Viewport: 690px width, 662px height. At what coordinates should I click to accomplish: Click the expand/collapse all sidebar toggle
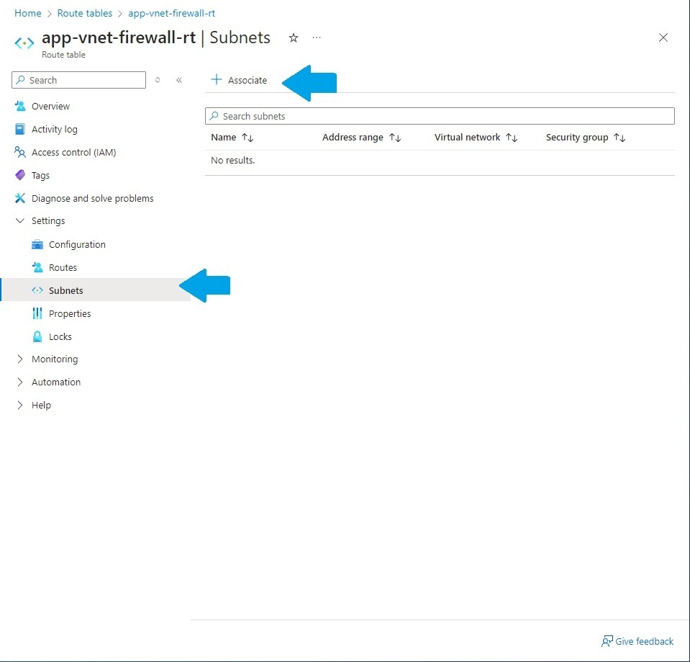point(158,80)
